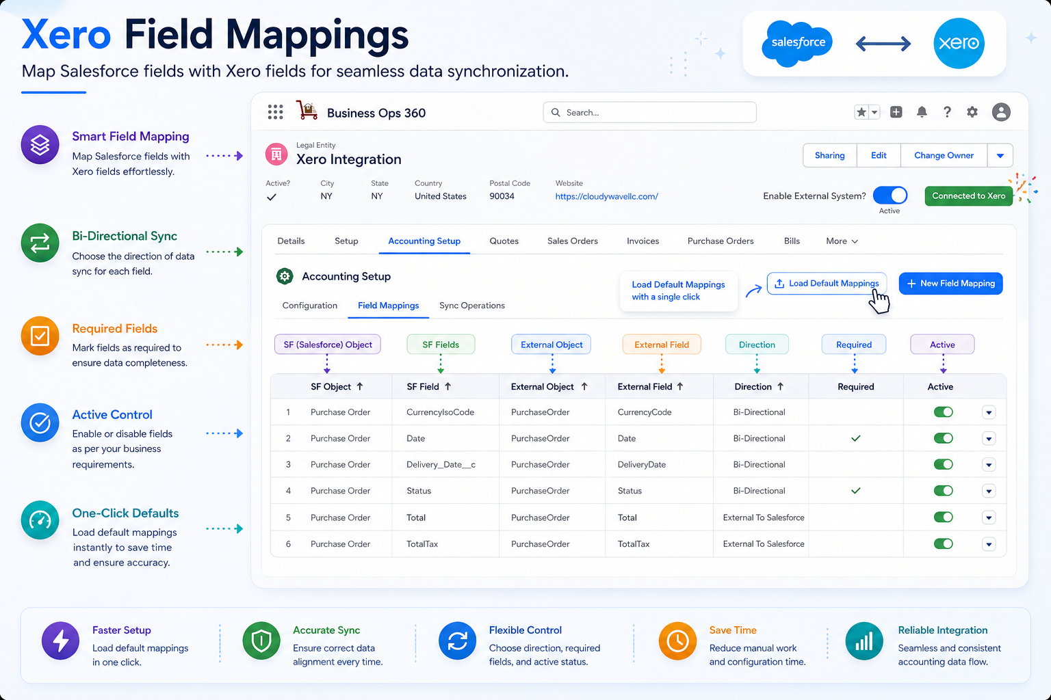Viewport: 1051px width, 700px height.
Task: Click the Business Ops 360 cart logo
Action: coord(307,111)
